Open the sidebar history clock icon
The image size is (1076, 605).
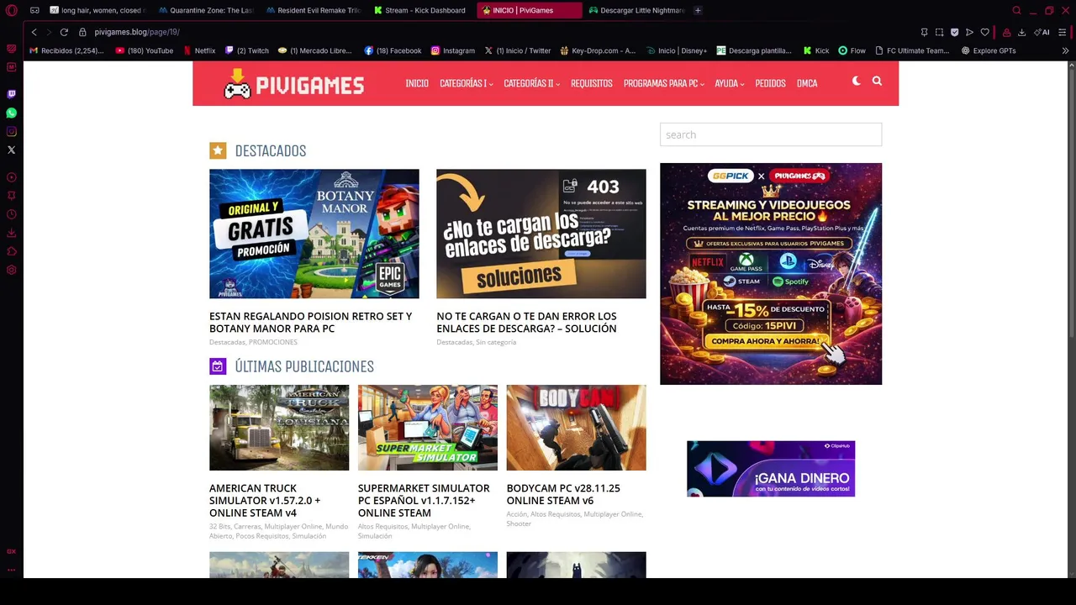click(x=12, y=214)
